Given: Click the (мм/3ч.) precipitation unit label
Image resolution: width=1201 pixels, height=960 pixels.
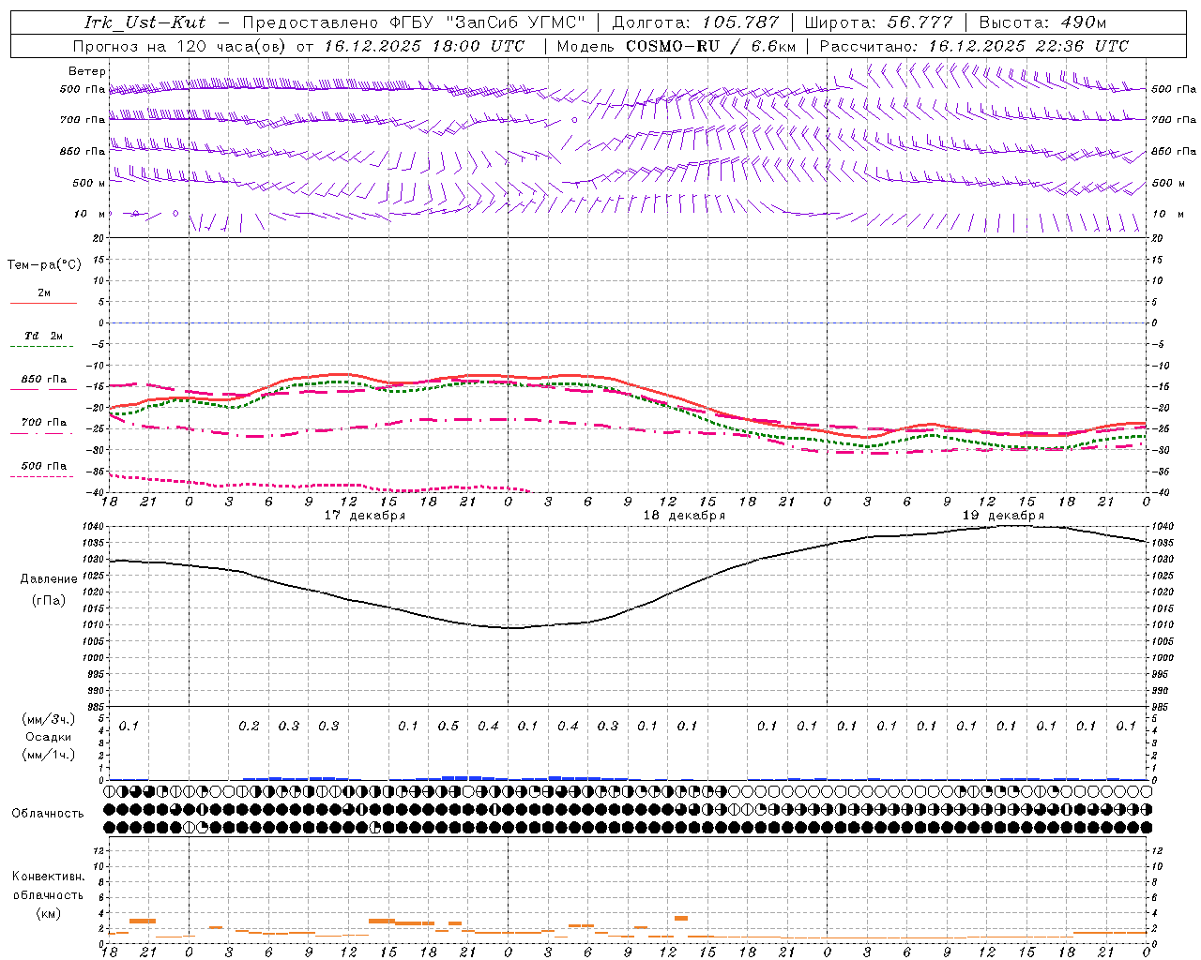Looking at the screenshot, I should click(49, 719).
